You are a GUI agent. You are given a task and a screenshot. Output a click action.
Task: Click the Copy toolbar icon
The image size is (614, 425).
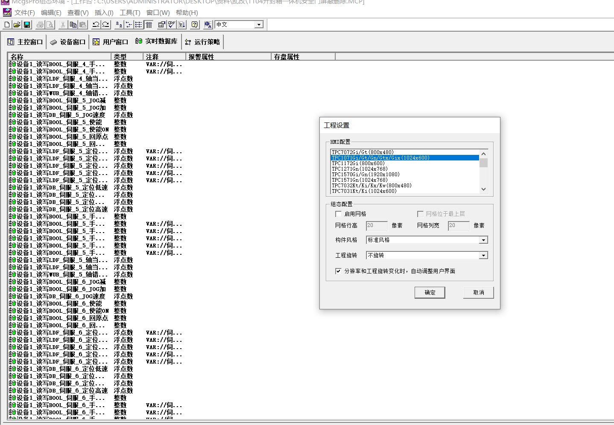pos(73,25)
